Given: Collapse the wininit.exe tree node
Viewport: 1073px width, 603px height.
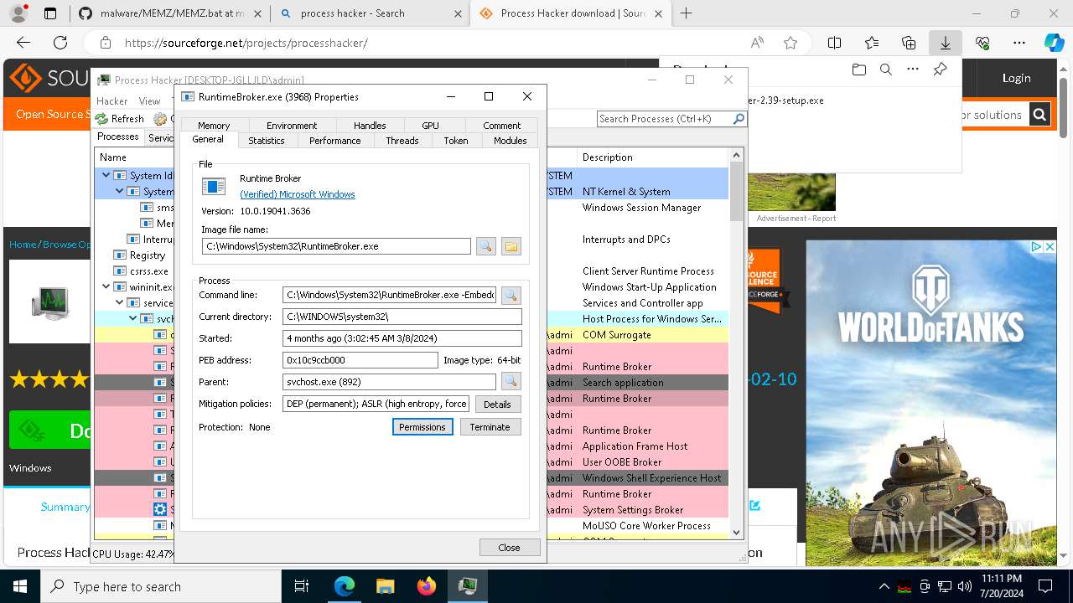Looking at the screenshot, I should (106, 287).
